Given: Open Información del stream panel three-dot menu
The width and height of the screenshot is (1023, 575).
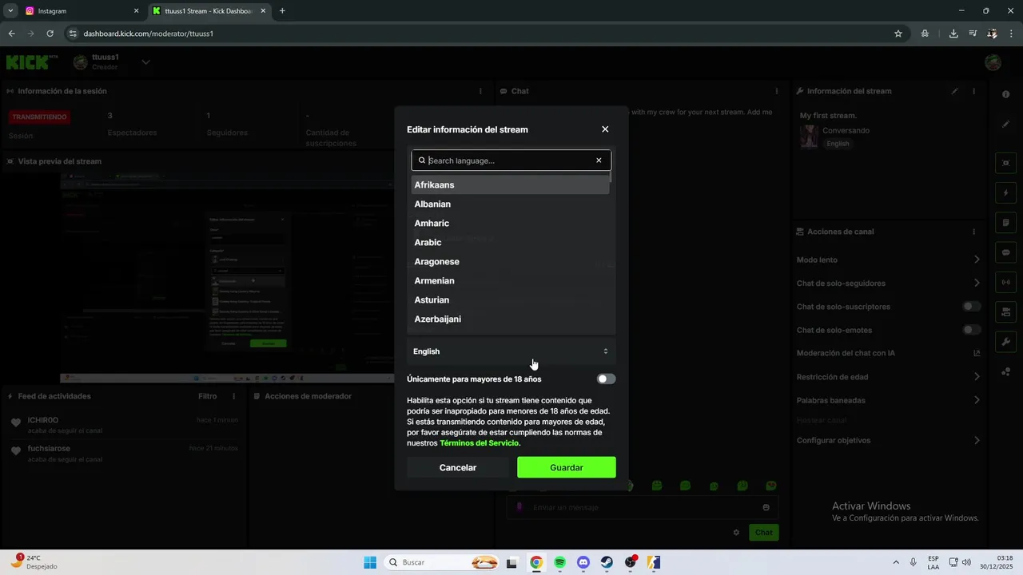Looking at the screenshot, I should tap(974, 91).
